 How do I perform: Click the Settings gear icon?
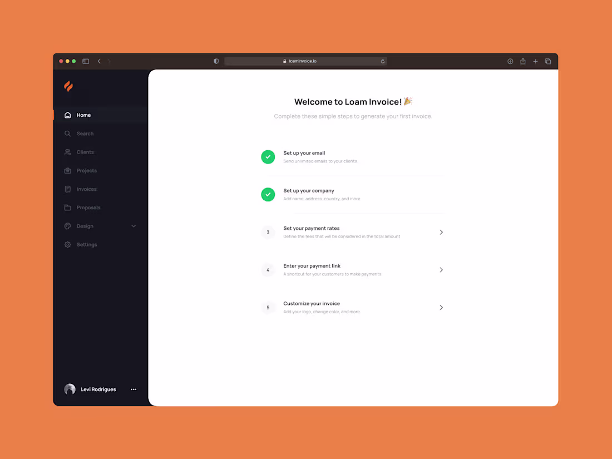[x=67, y=245]
